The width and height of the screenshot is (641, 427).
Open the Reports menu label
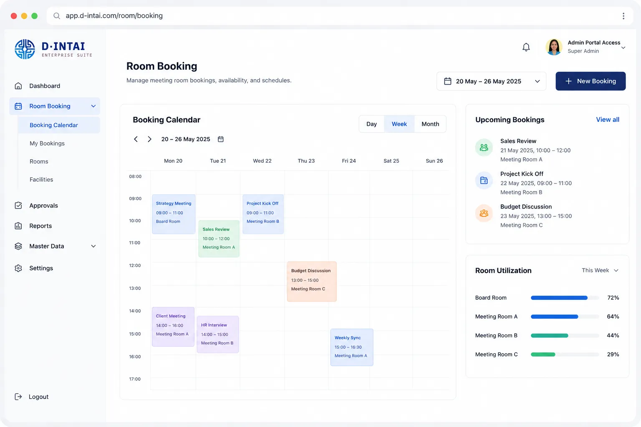tap(40, 226)
